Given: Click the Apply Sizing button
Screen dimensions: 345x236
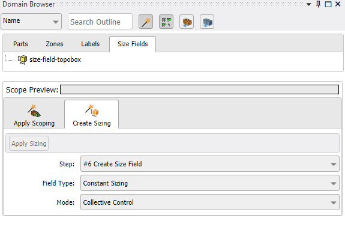Looking at the screenshot, I should 29,144.
